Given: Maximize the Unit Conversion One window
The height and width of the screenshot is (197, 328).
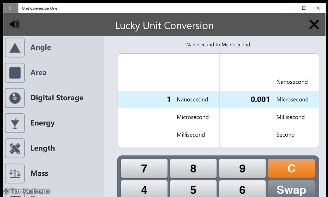Looking at the screenshot, I should pos(304,8).
